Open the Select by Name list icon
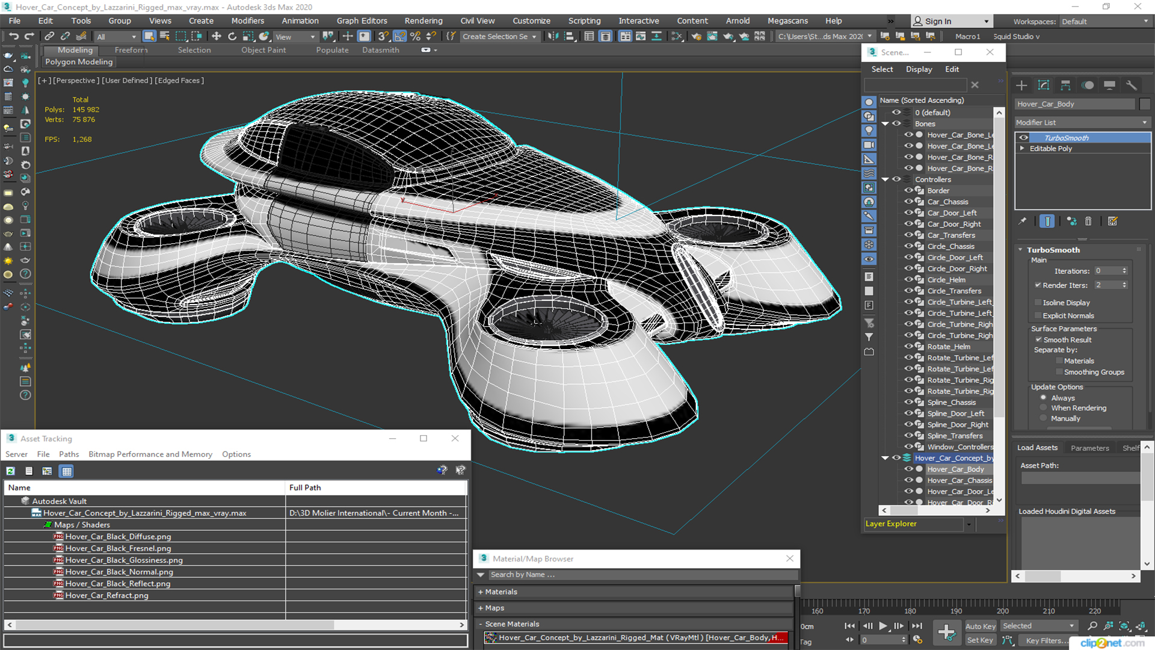The image size is (1155, 650). click(x=165, y=36)
